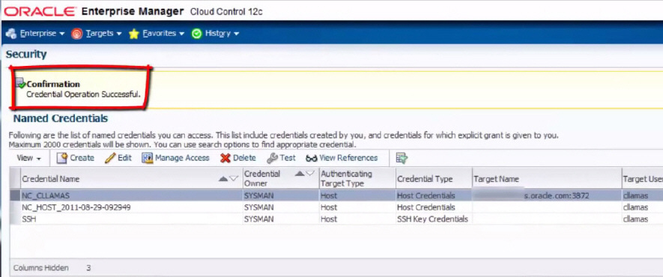Click the Enterprise cloud icon
The image size is (663, 277).
click(x=11, y=34)
